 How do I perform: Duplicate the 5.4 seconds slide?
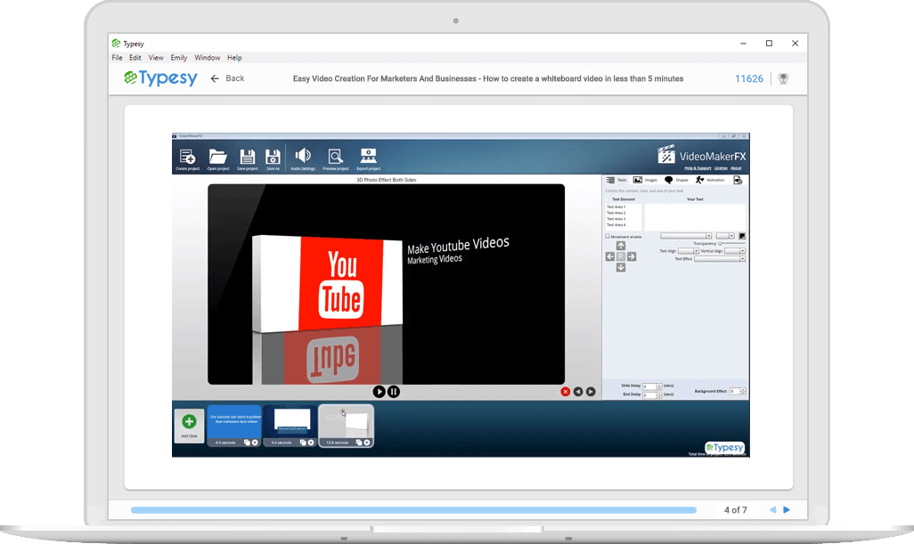coord(303,443)
